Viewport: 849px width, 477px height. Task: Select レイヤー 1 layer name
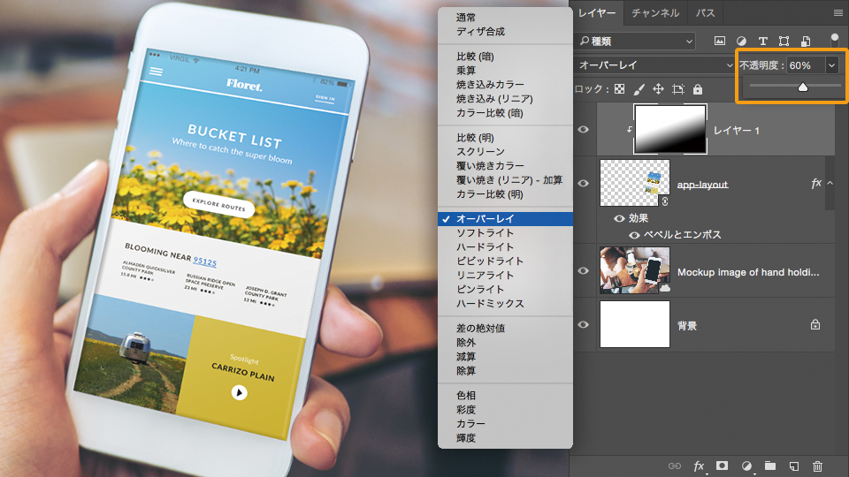tap(736, 131)
